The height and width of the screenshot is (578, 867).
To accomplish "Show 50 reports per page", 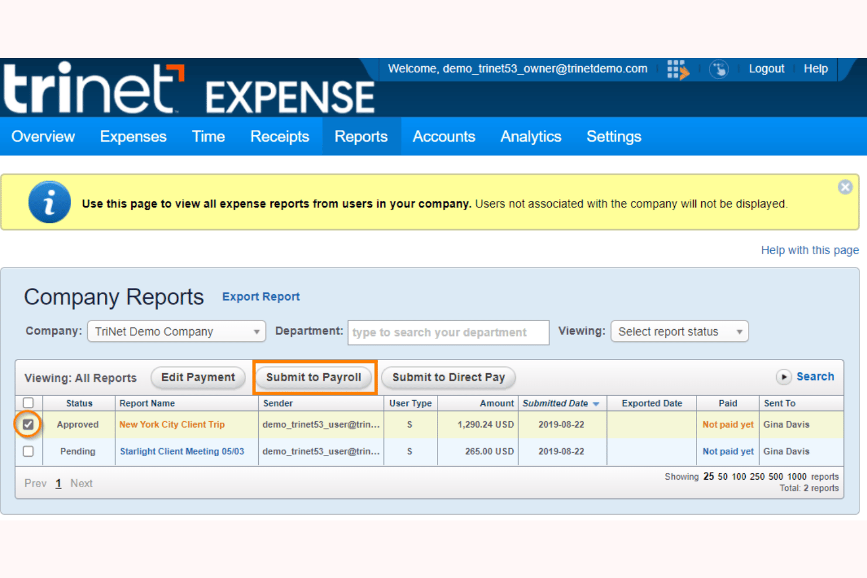I will [x=723, y=477].
